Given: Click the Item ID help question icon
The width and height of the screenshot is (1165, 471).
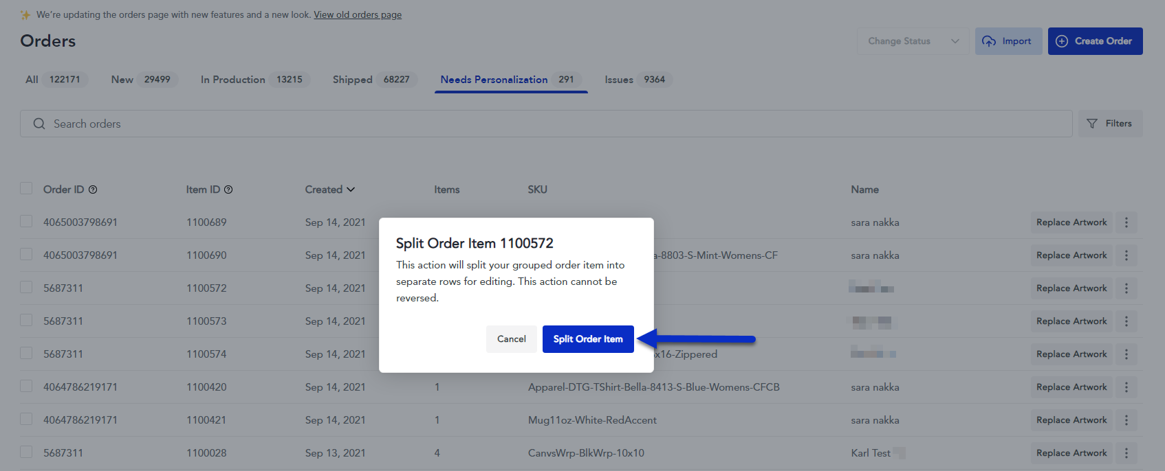Looking at the screenshot, I should [x=228, y=189].
